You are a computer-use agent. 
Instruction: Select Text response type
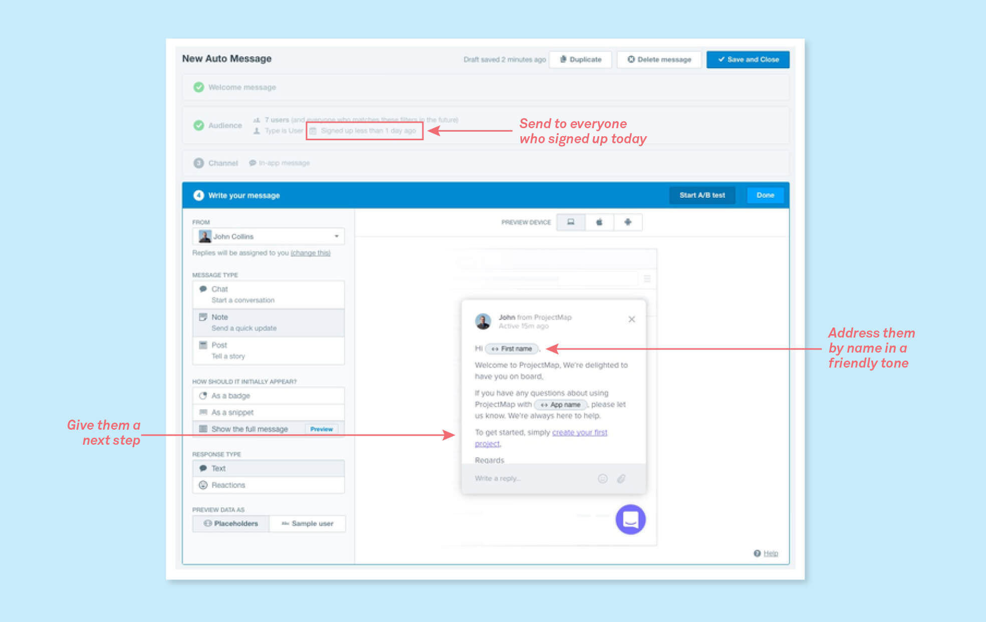point(269,468)
